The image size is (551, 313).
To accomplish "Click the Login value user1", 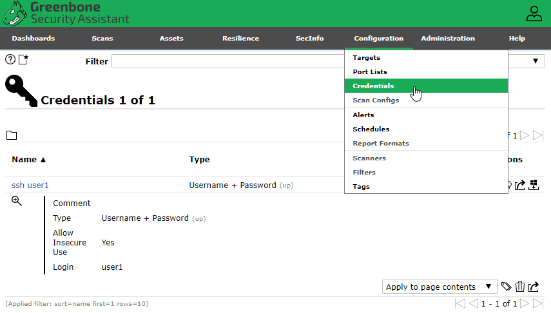I will pyautogui.click(x=112, y=267).
